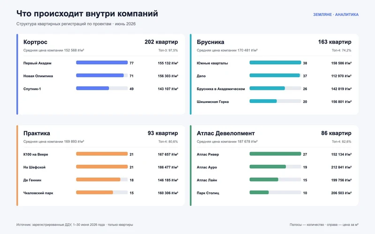
Task: Click price 142 819 ₽/м²
Action: click(x=341, y=89)
